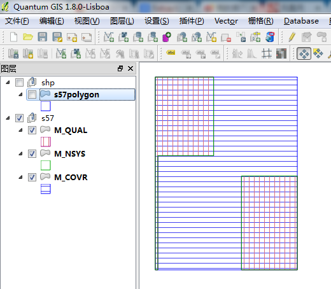
Task: Click the yellow abc labeling tool icon
Action: tap(171, 52)
